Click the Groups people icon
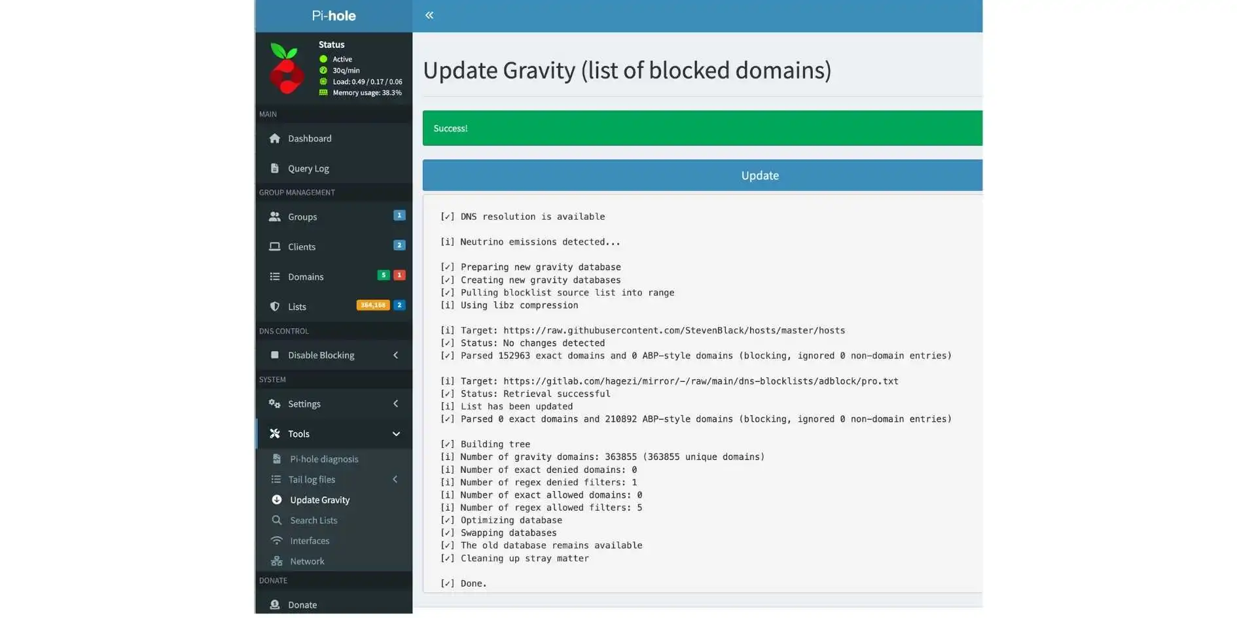Screen dimensions: 1237x618 (275, 217)
